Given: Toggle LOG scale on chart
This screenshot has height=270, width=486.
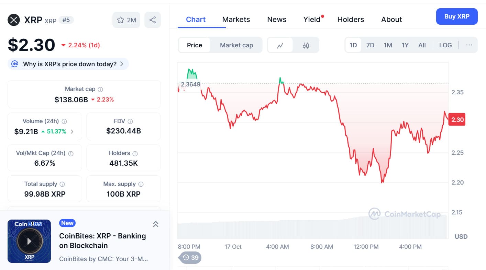Looking at the screenshot, I should [x=445, y=45].
